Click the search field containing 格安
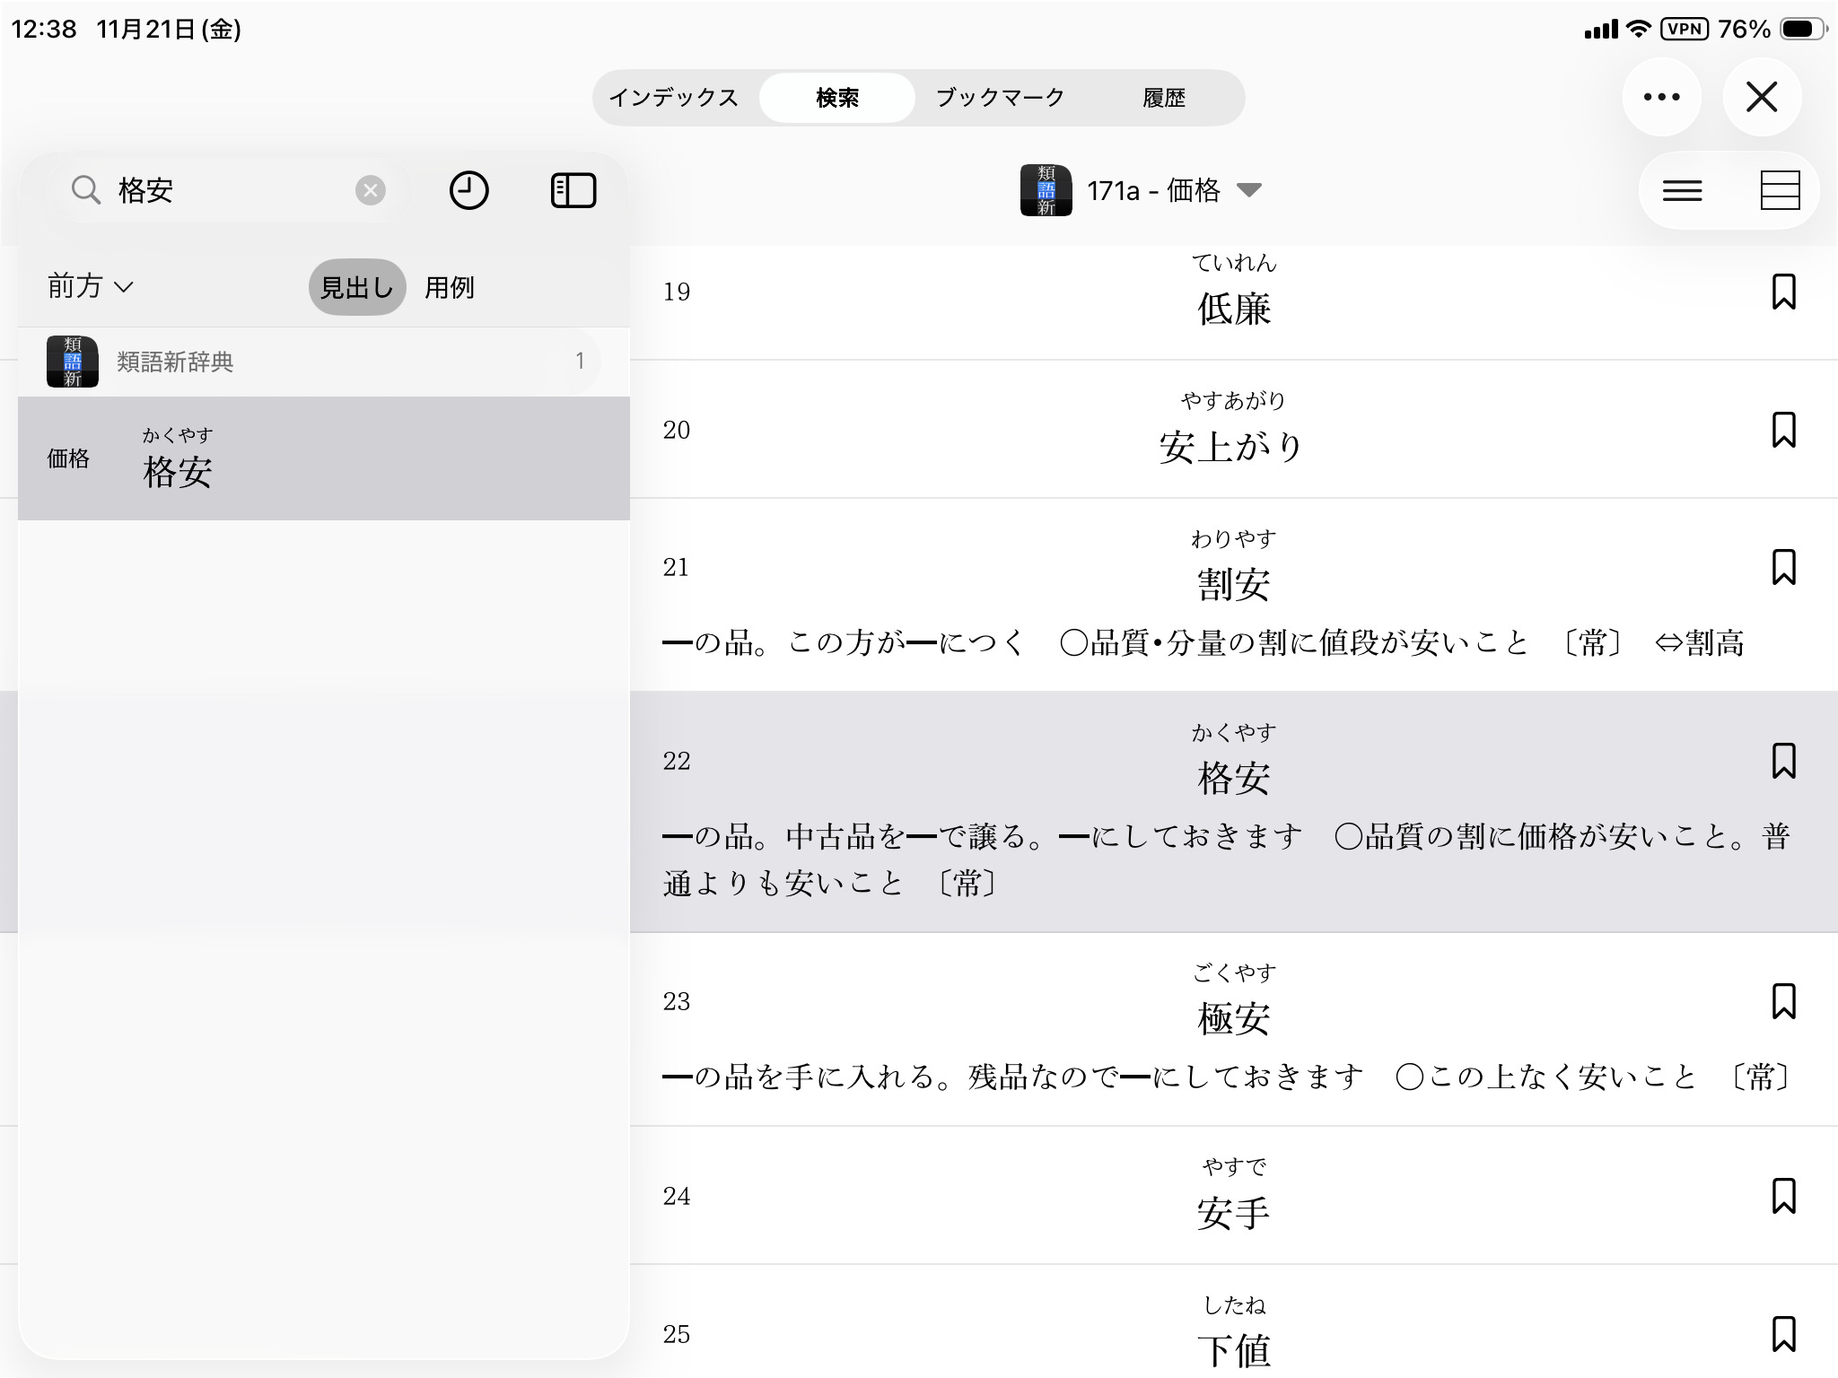 click(224, 190)
